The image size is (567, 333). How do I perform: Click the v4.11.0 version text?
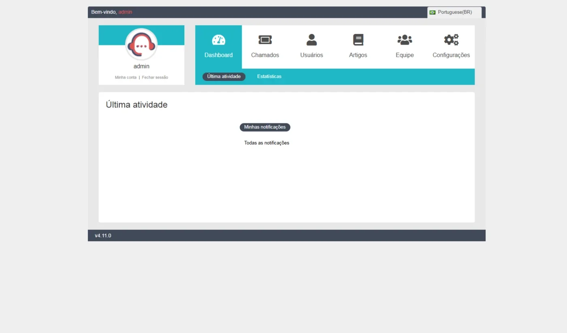(103, 235)
